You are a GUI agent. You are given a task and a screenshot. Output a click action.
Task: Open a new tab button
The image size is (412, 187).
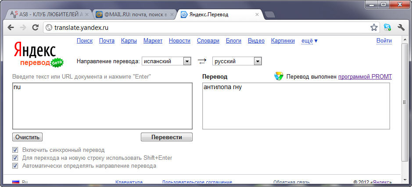269,14
